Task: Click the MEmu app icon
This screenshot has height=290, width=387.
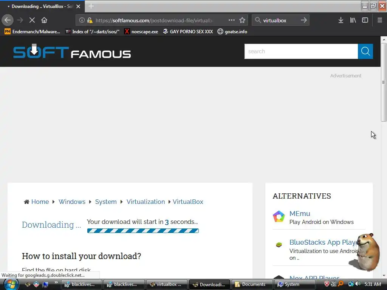Action: [279, 216]
